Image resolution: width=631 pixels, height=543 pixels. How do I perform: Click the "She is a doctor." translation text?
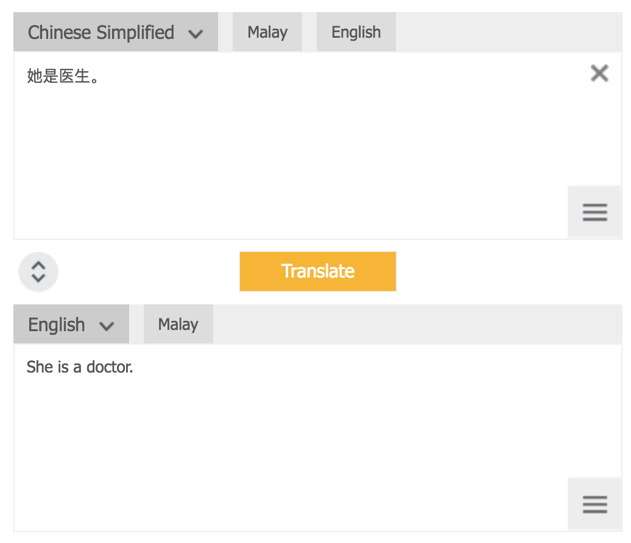tap(80, 367)
